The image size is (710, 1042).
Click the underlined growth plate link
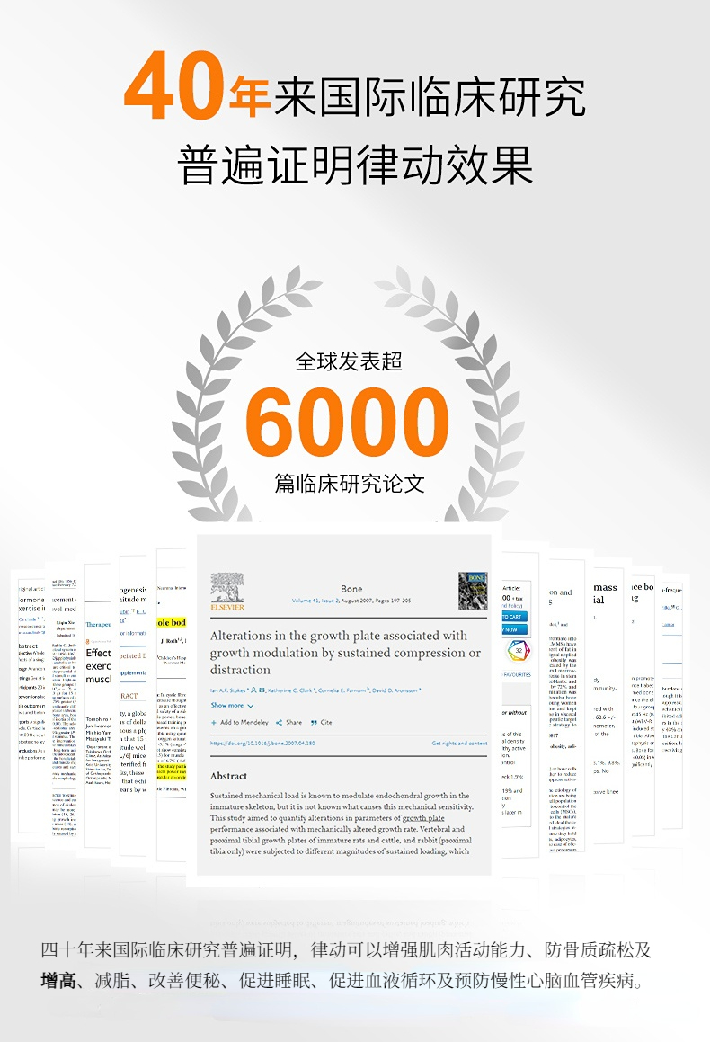click(x=423, y=818)
